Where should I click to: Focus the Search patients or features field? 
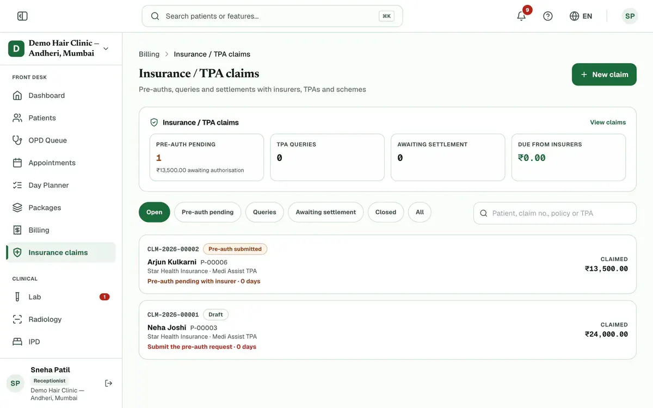click(x=272, y=16)
